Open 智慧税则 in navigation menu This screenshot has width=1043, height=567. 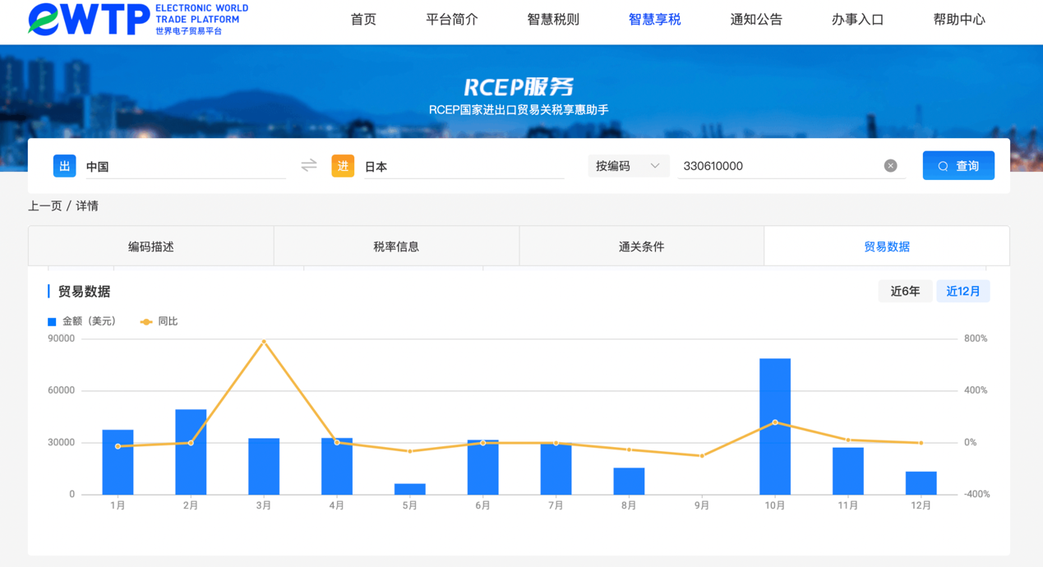[x=552, y=20]
